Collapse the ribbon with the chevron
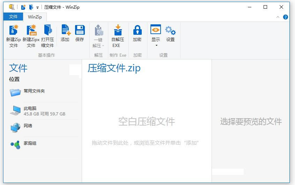Viewport: 295px width, 185px height. [x=278, y=17]
